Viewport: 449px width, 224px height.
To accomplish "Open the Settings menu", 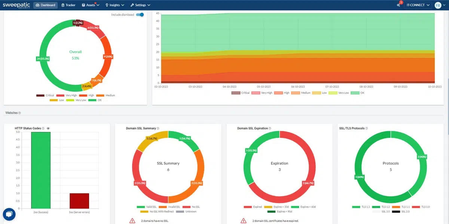I will (x=140, y=5).
